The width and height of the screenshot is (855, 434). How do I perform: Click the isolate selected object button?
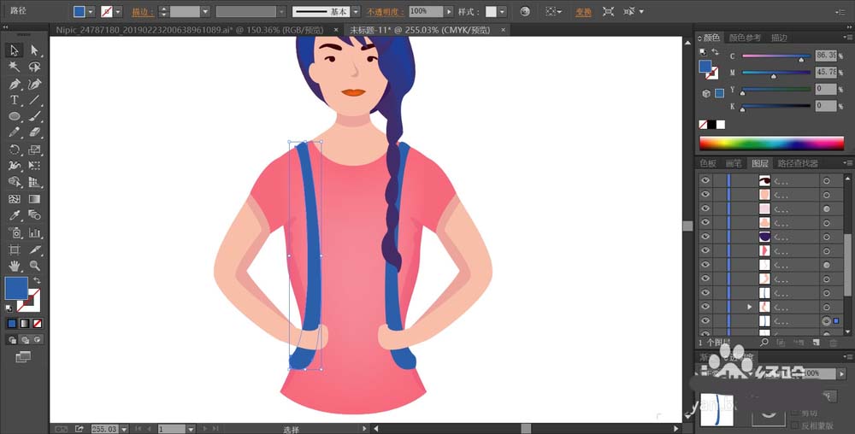(609, 11)
